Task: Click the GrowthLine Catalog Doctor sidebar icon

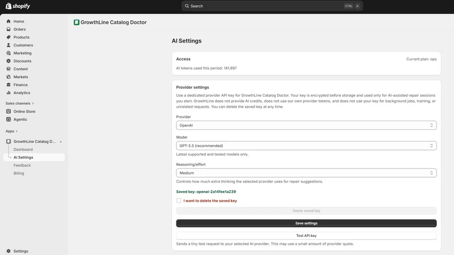Action: (x=9, y=141)
